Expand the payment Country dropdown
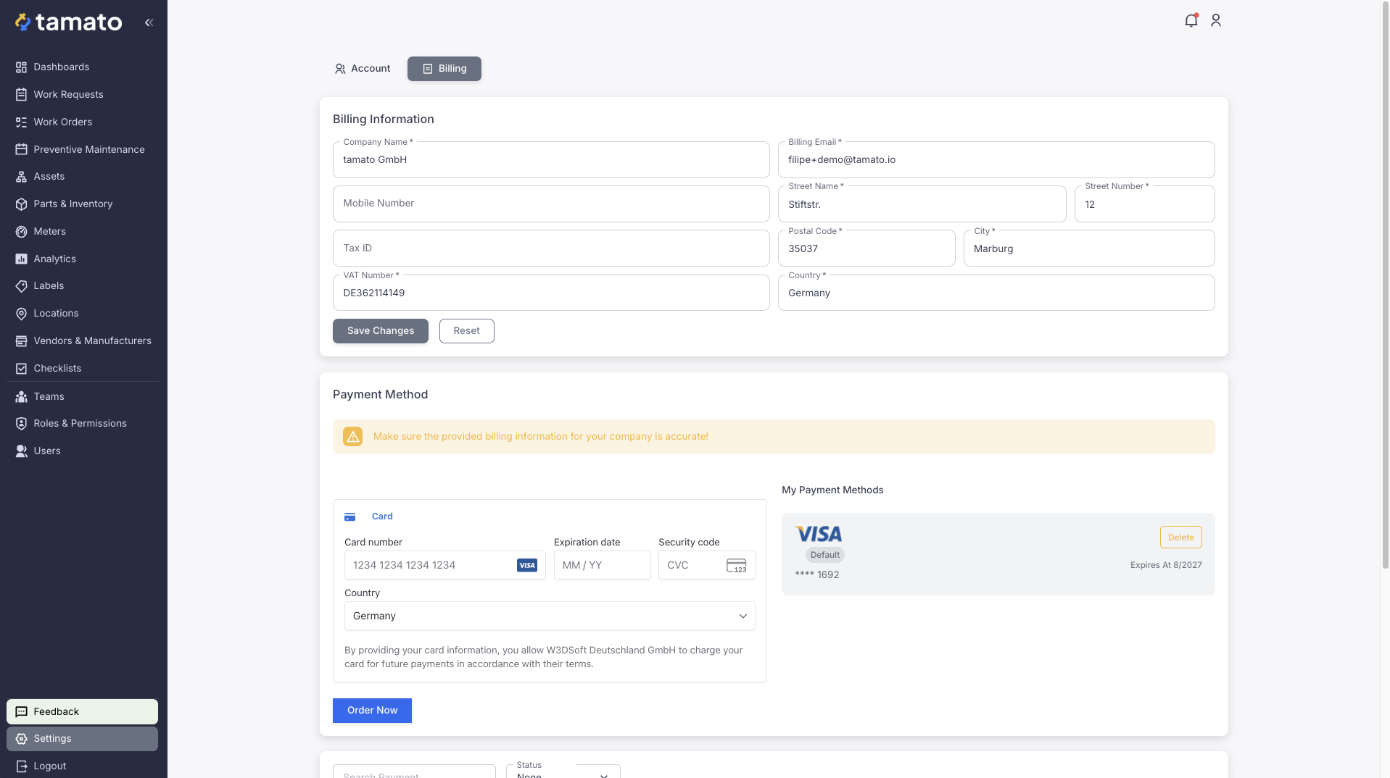This screenshot has height=778, width=1390. (x=549, y=616)
